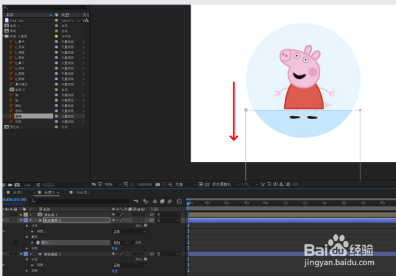Open the parent dropdown for layer 1
The image size is (396, 276).
pos(167,214)
